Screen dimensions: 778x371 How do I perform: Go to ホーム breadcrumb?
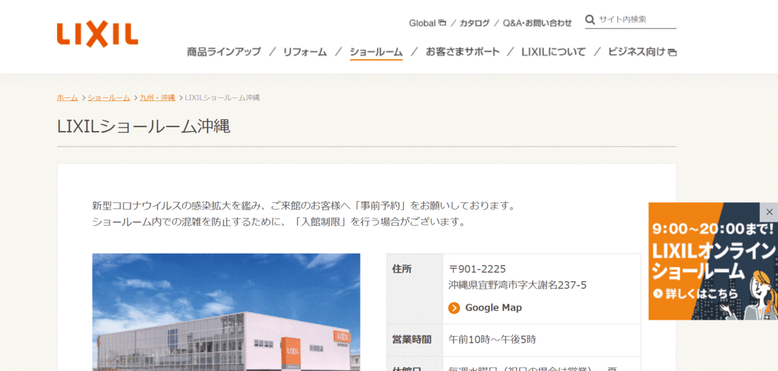(67, 97)
